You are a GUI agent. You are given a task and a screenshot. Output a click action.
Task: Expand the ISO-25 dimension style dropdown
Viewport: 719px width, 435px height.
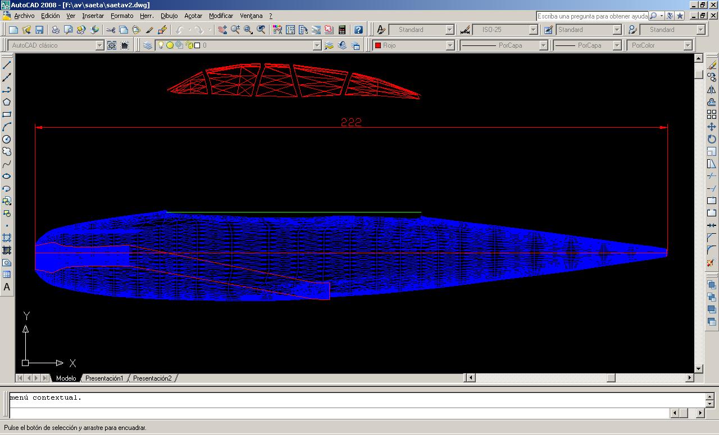click(533, 30)
